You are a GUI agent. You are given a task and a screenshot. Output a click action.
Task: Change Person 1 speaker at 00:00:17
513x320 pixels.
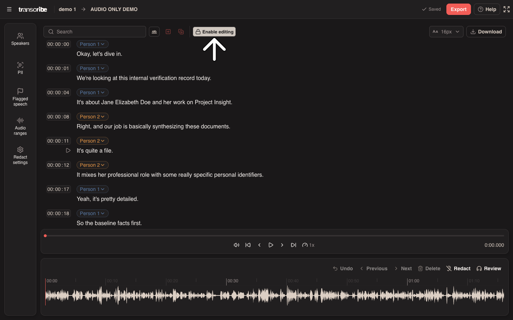click(93, 189)
